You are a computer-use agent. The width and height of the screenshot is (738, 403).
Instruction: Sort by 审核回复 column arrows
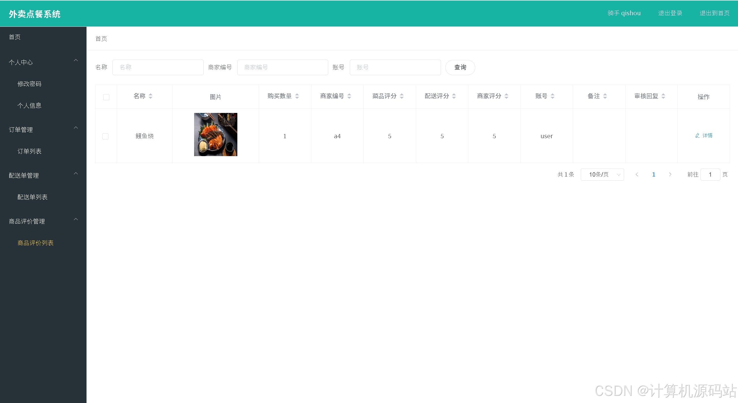[663, 96]
